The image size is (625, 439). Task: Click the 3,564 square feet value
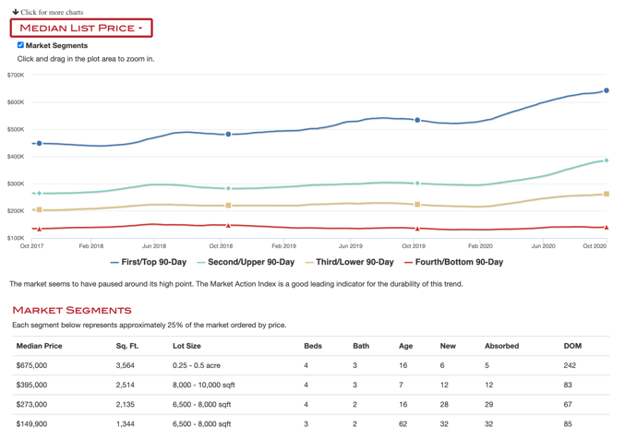(x=126, y=365)
